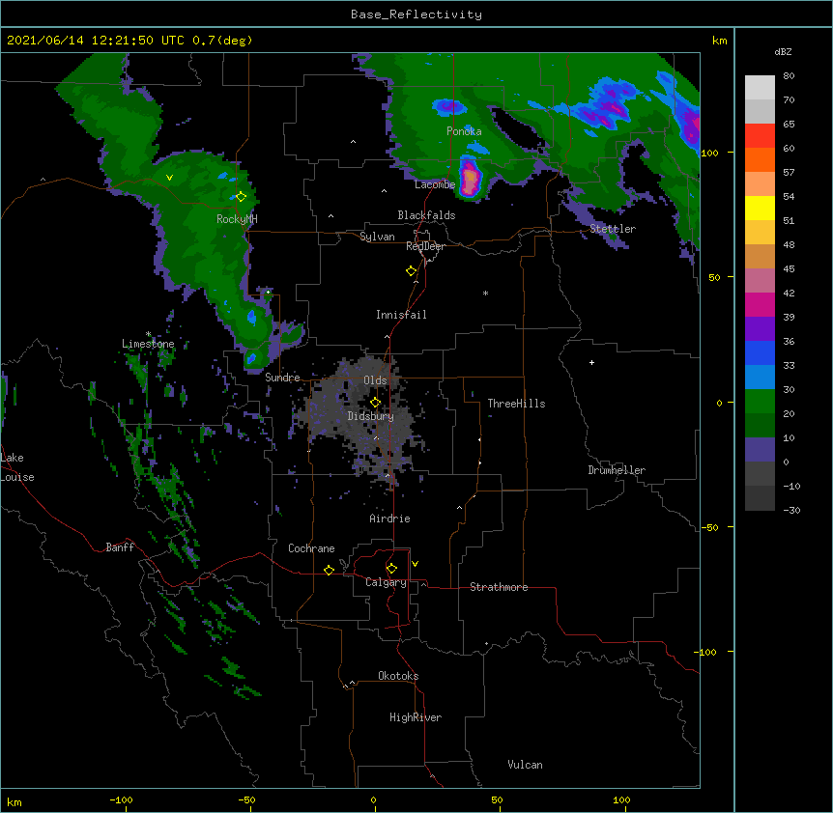The image size is (833, 813).
Task: Click the Lake Louise label
Action: coord(17,467)
